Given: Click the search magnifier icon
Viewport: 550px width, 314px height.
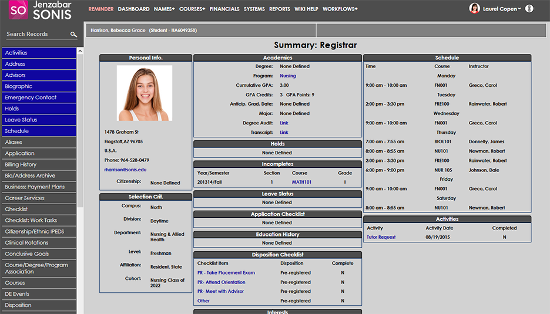Looking at the screenshot, I should tap(73, 35).
